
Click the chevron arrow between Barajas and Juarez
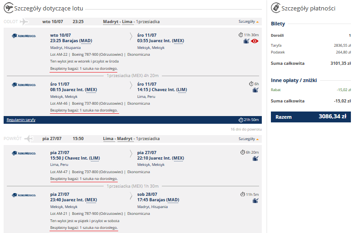[x=131, y=37]
